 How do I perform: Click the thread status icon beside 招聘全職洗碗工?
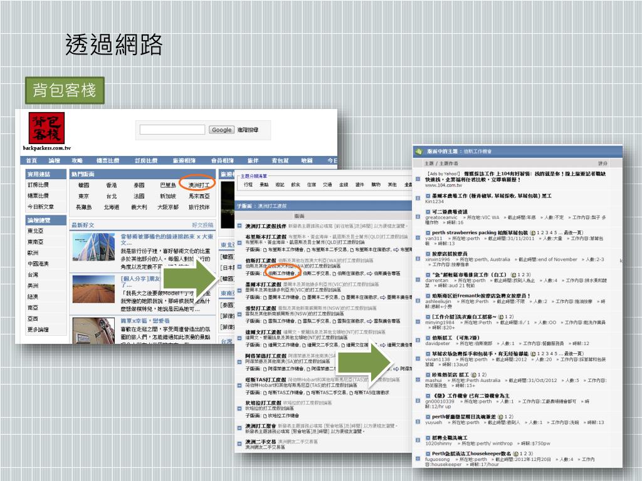coord(418,440)
